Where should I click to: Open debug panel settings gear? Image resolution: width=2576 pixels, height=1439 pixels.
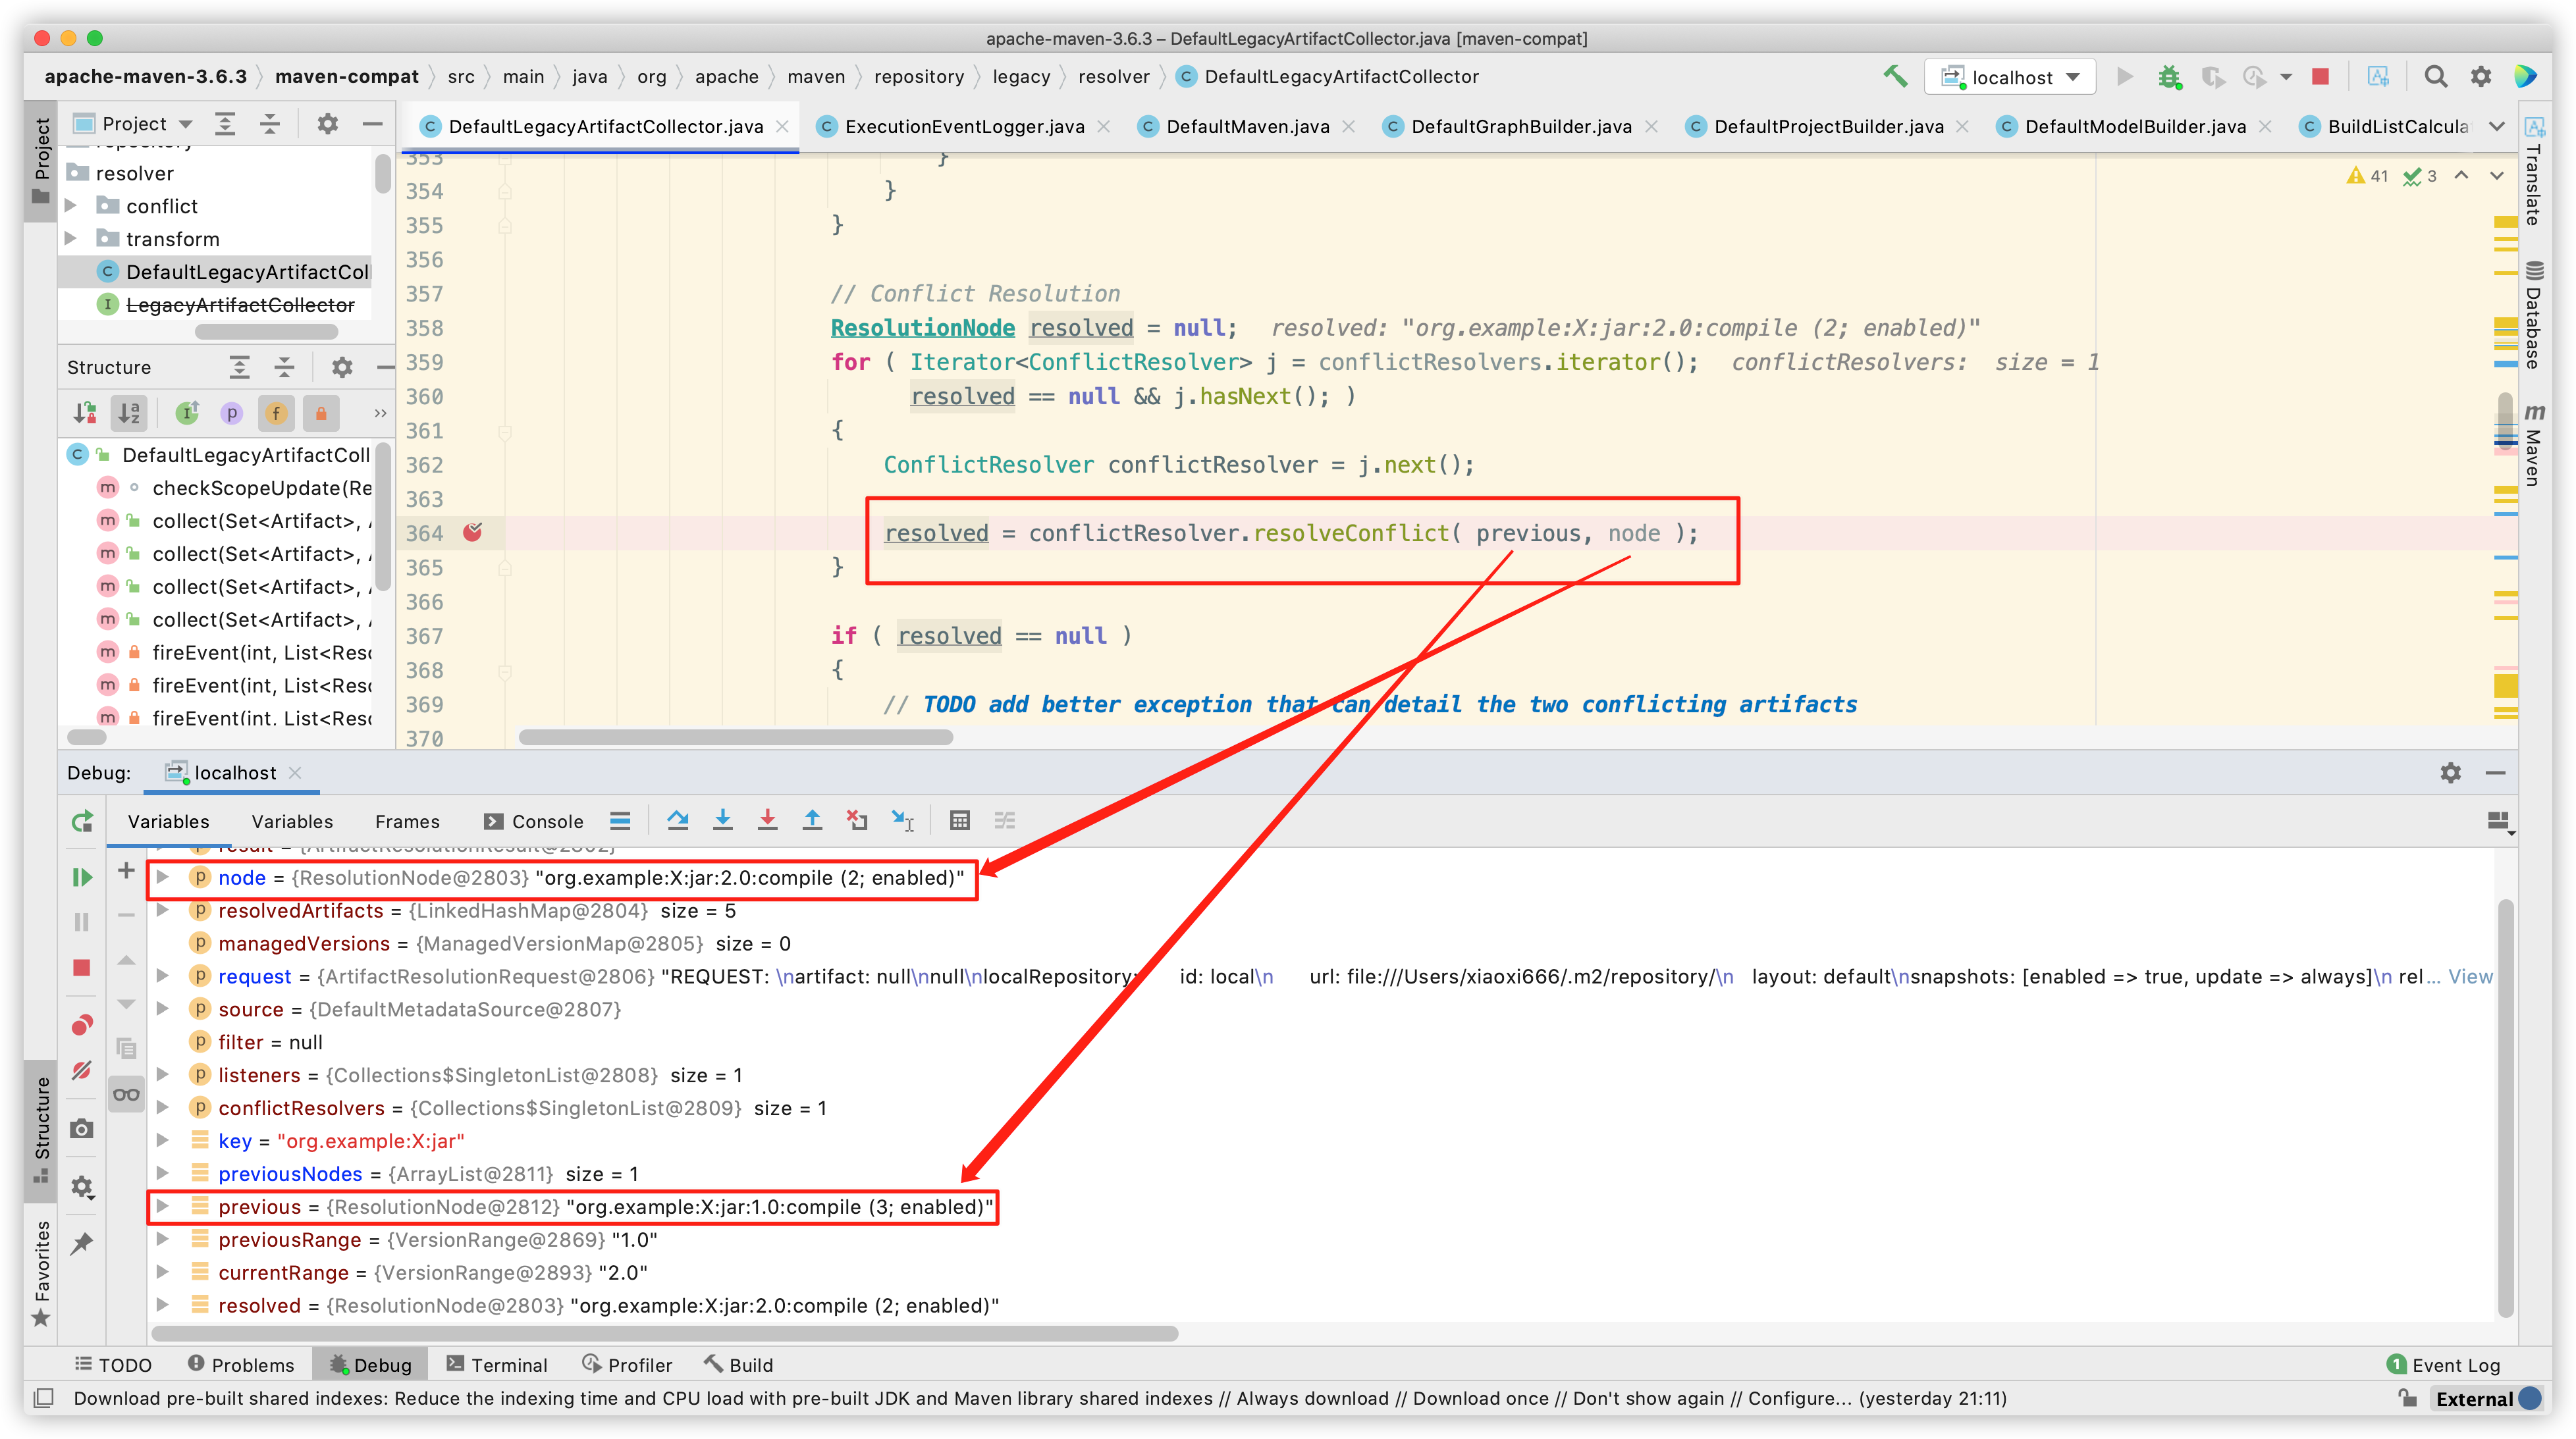tap(2450, 772)
